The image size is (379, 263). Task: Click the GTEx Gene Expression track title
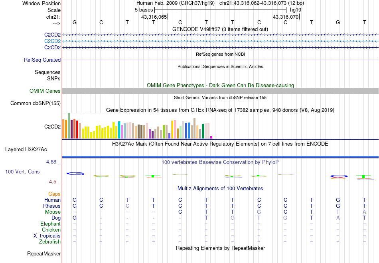click(220, 110)
